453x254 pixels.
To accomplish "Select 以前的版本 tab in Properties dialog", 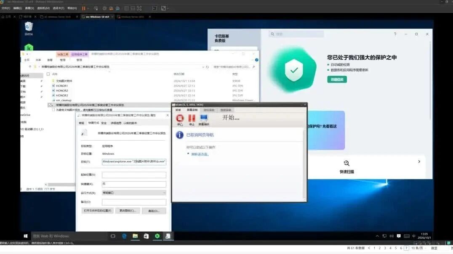I will tap(130, 123).
